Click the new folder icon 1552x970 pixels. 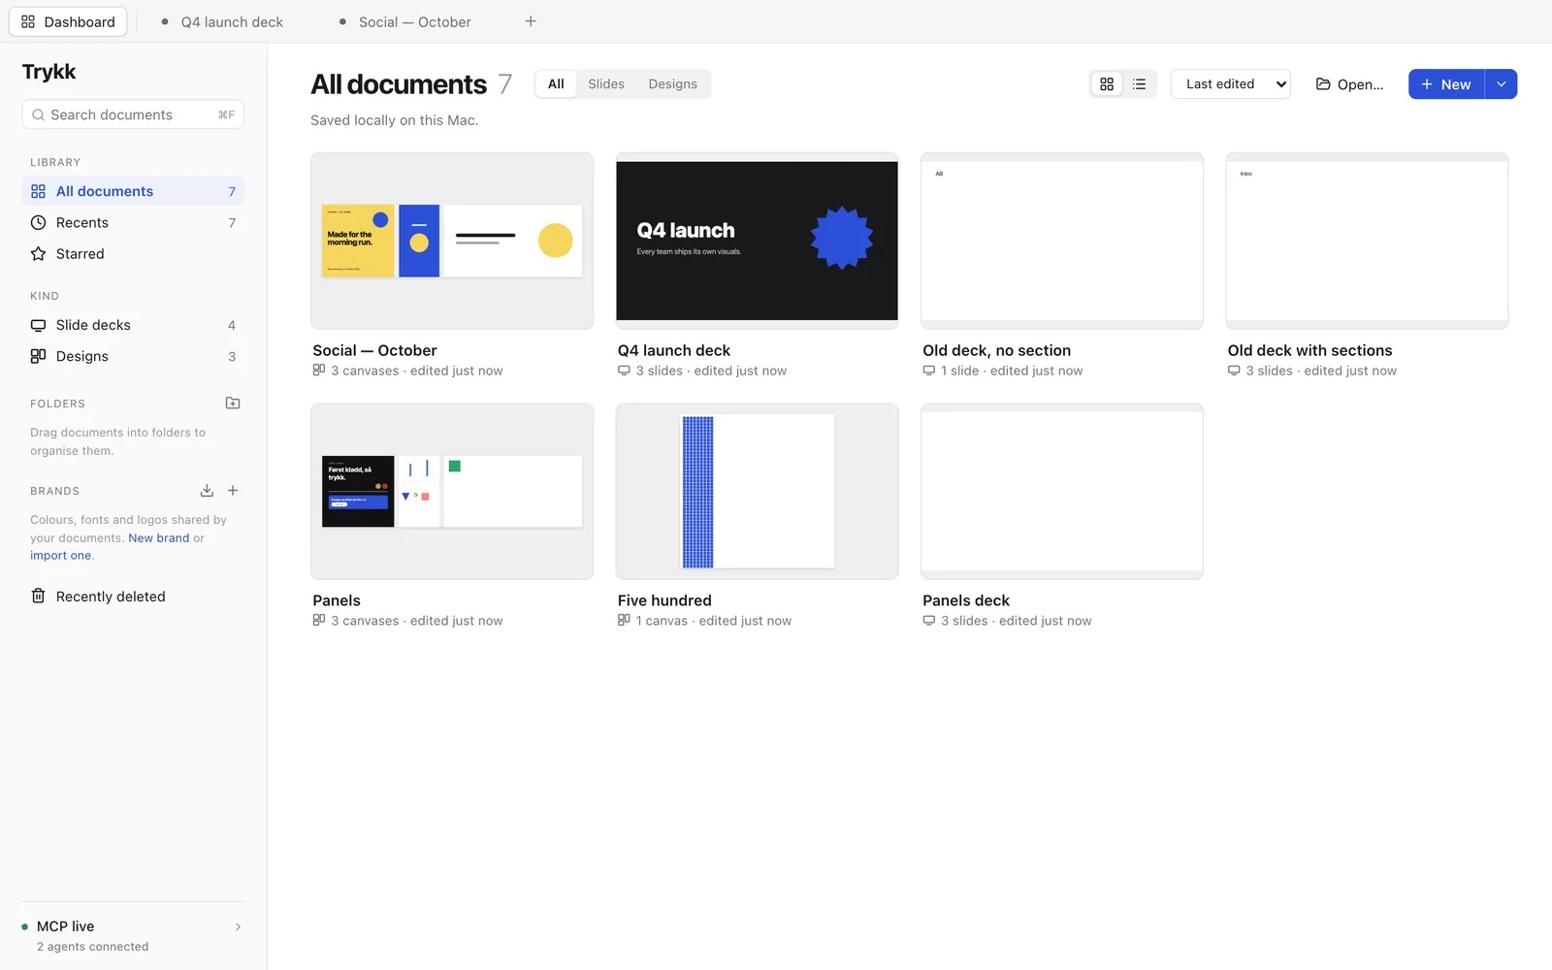coord(233,403)
